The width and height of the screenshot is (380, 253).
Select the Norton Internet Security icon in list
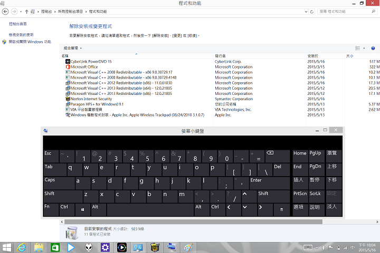coord(68,99)
